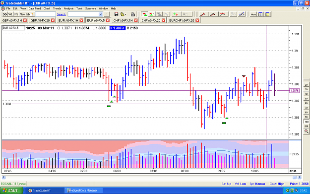Screen dimensions: 310x194
Task: Toggle the green-red triangle signals icon
Action: click(x=145, y=14)
